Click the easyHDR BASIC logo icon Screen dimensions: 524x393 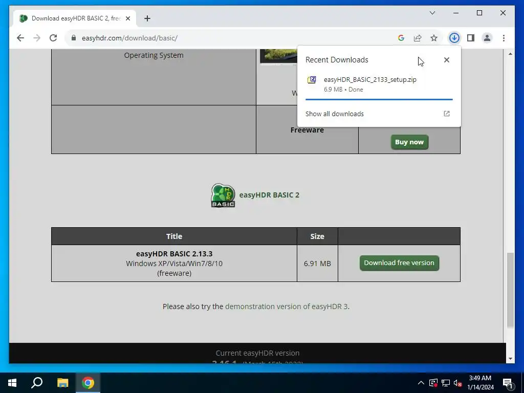tap(223, 195)
